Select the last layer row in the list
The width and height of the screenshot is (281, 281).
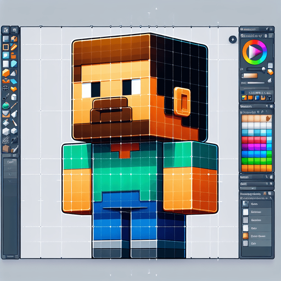click(x=256, y=244)
